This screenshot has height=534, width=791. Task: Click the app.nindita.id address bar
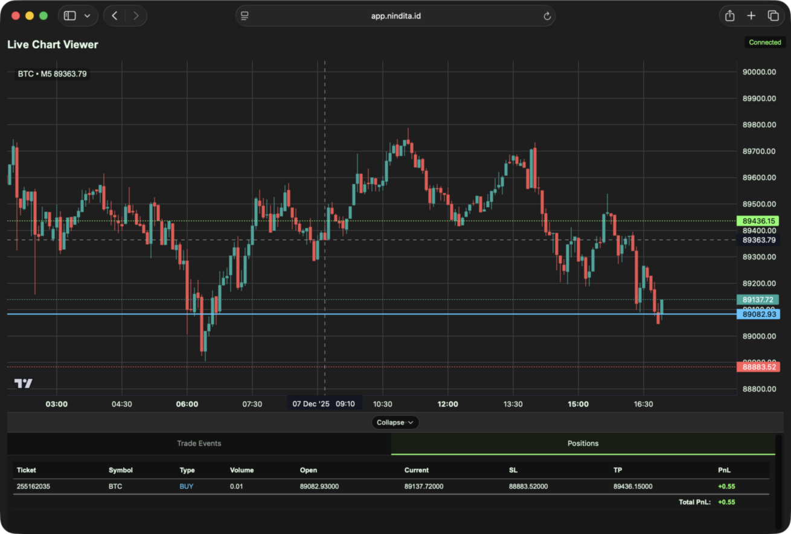point(395,16)
